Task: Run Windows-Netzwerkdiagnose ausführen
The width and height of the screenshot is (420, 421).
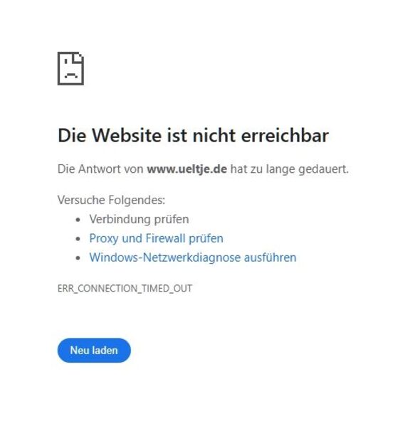Action: pos(193,257)
